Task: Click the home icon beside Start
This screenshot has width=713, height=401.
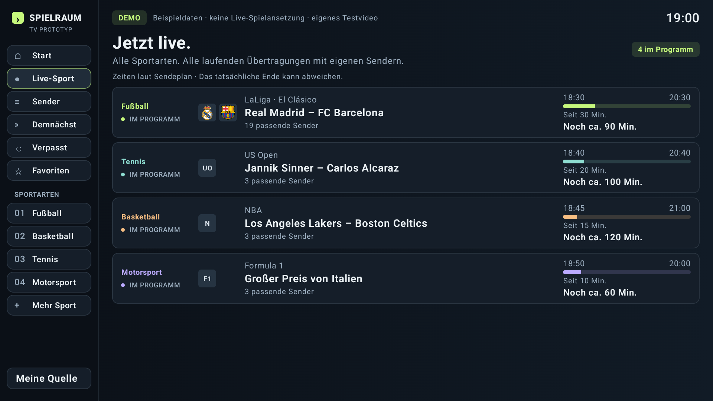Action: pos(17,56)
